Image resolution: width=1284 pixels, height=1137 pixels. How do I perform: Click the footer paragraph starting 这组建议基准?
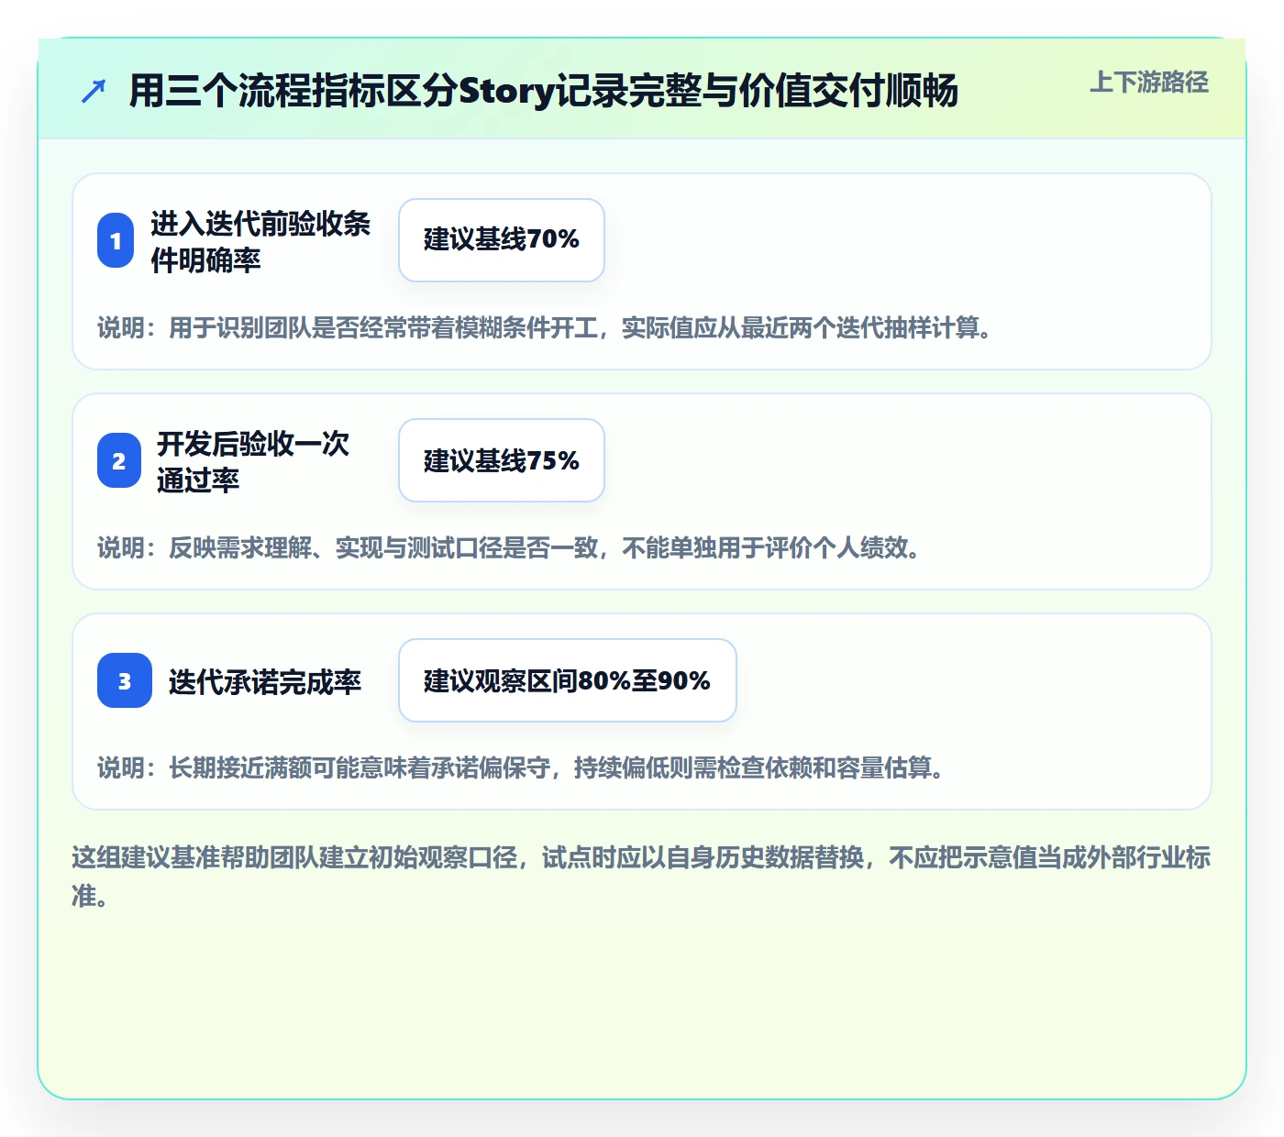point(641,877)
